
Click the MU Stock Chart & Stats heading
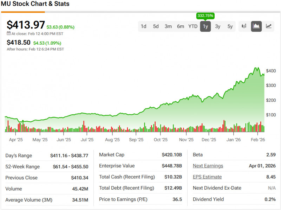point(35,4)
